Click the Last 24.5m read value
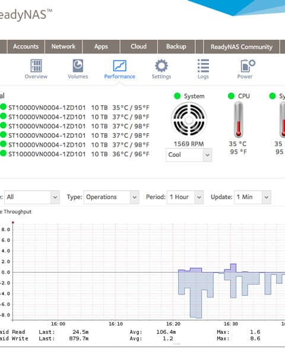This screenshot has width=285, height=354. coord(81,332)
